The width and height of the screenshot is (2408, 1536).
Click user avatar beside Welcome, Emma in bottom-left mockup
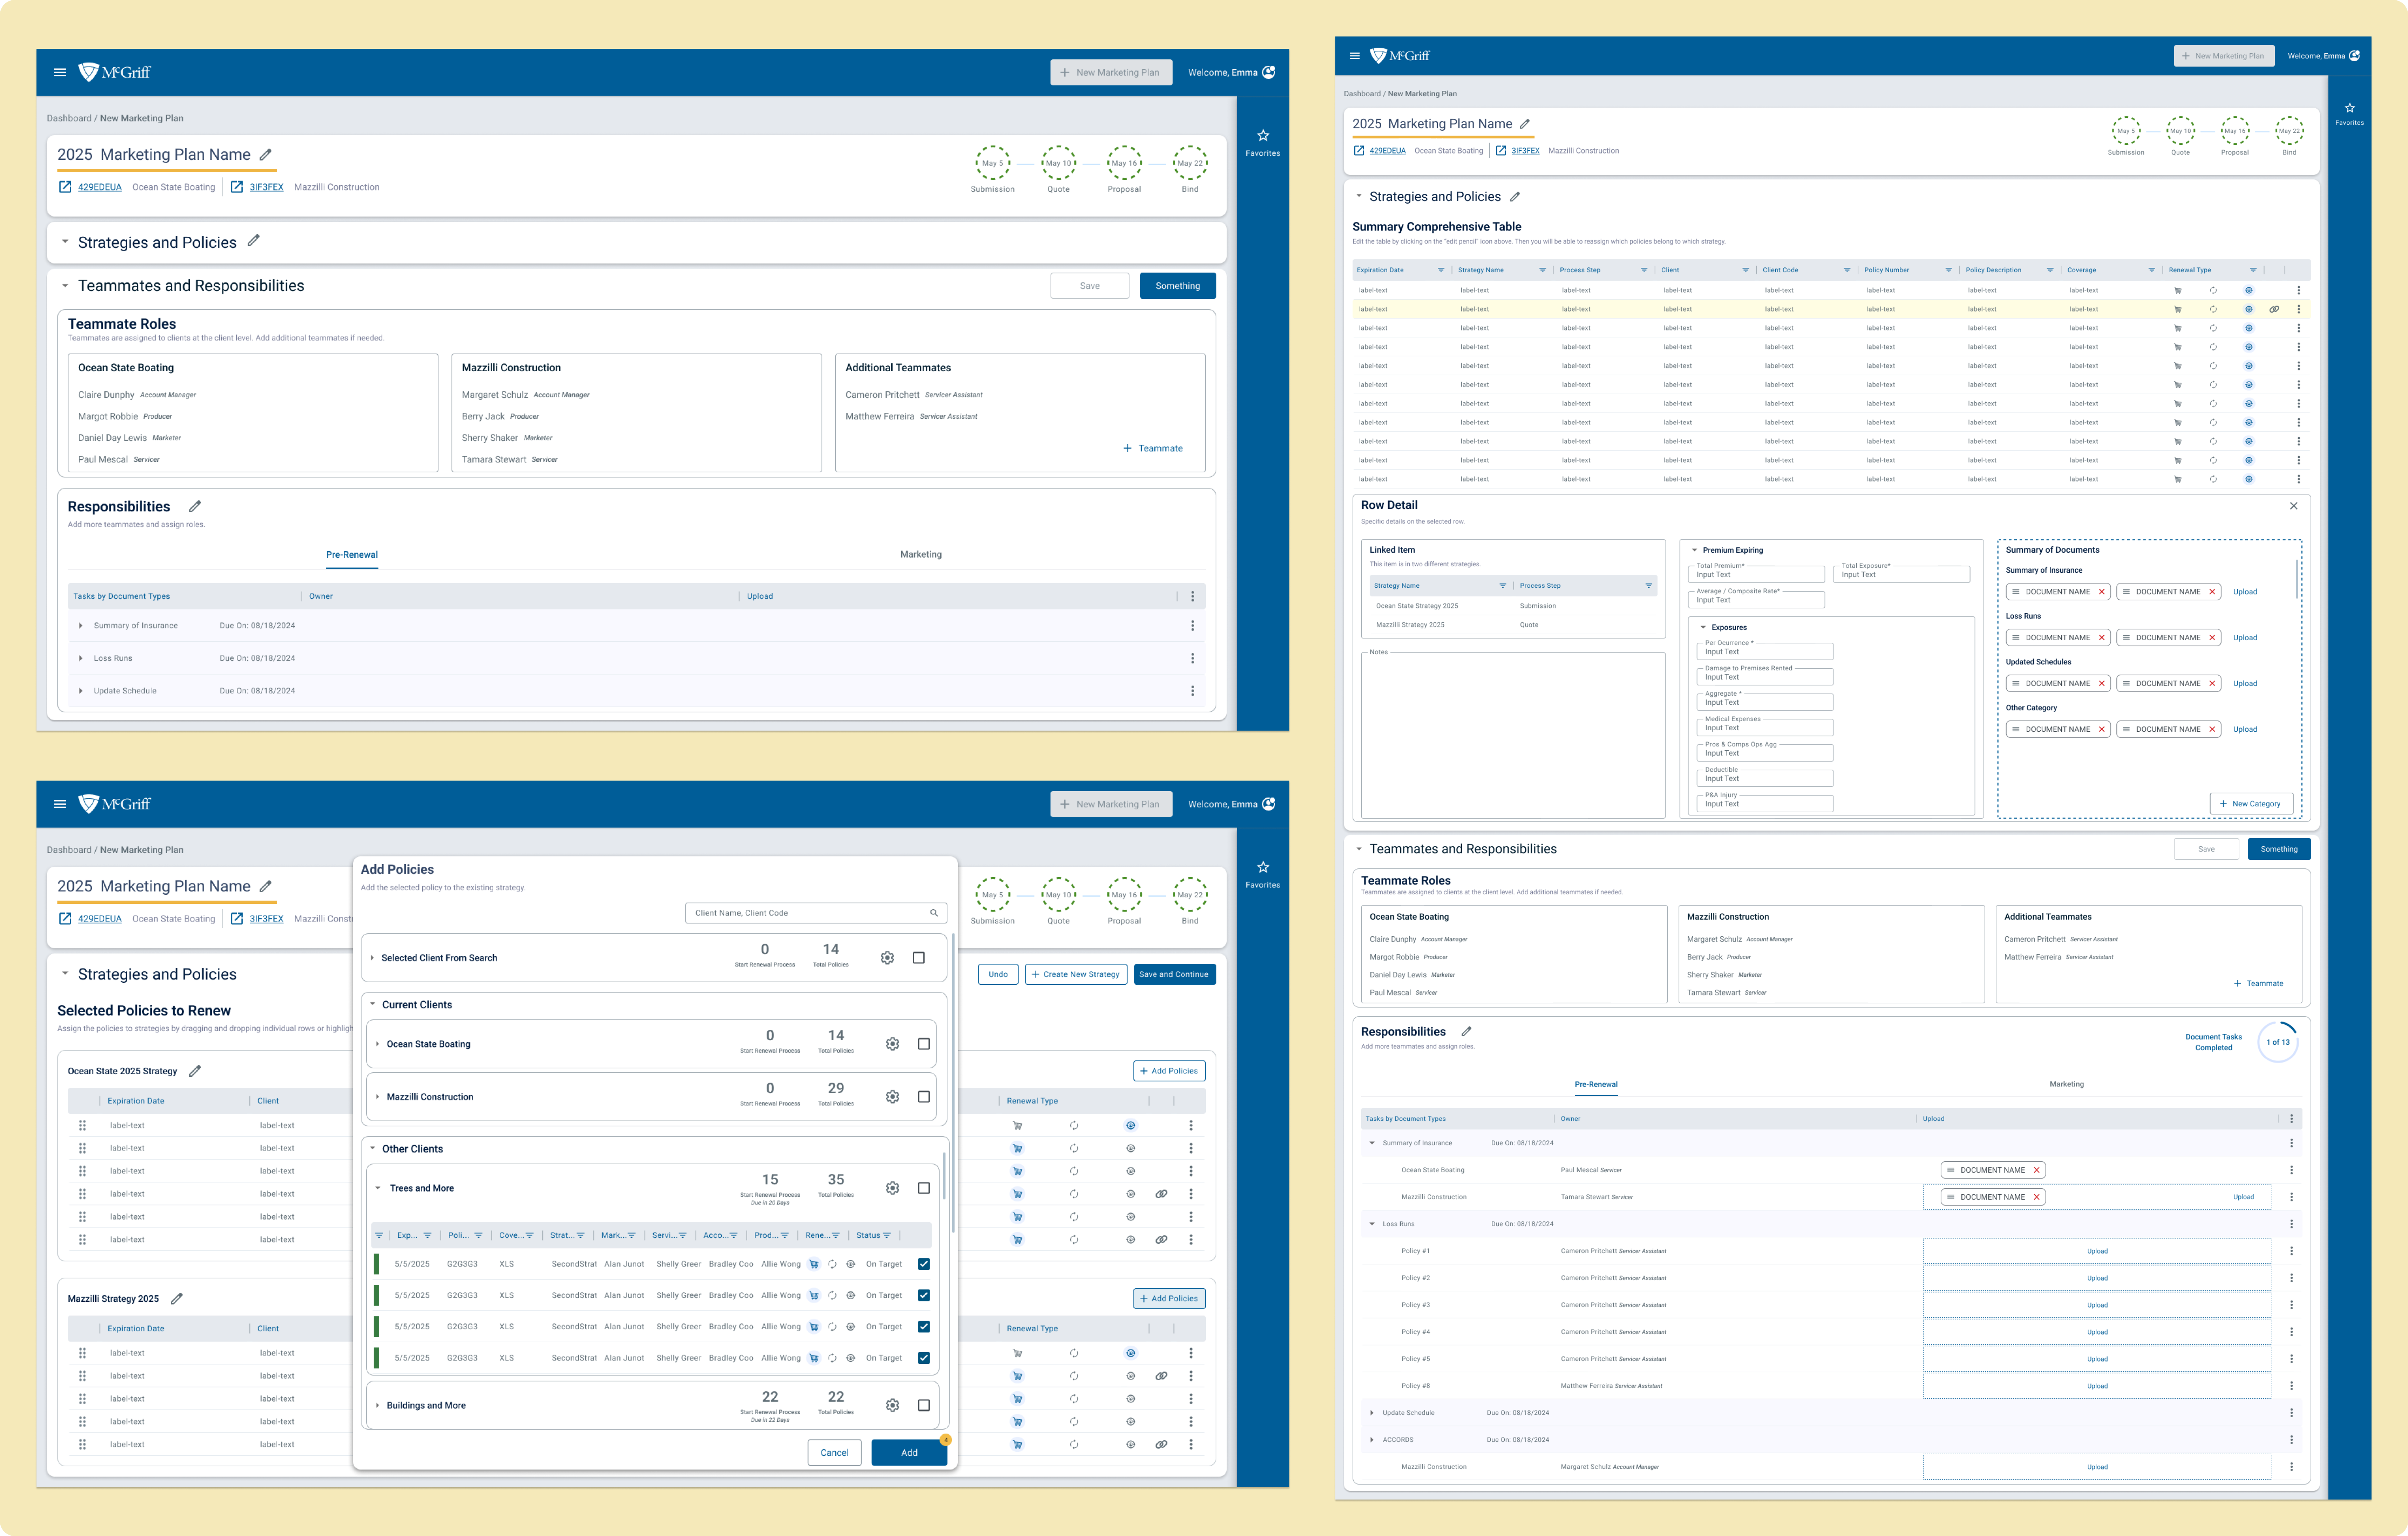tap(1269, 804)
